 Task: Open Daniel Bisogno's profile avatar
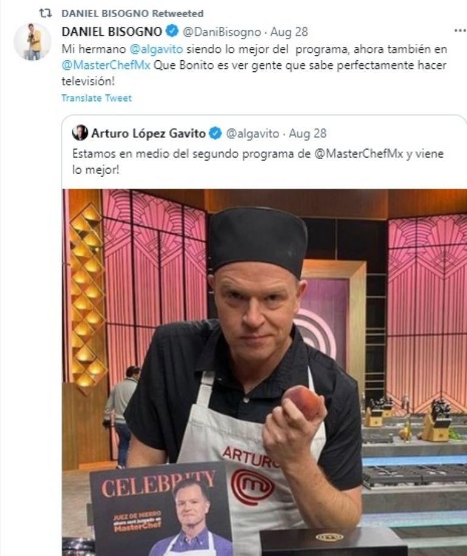coord(33,42)
